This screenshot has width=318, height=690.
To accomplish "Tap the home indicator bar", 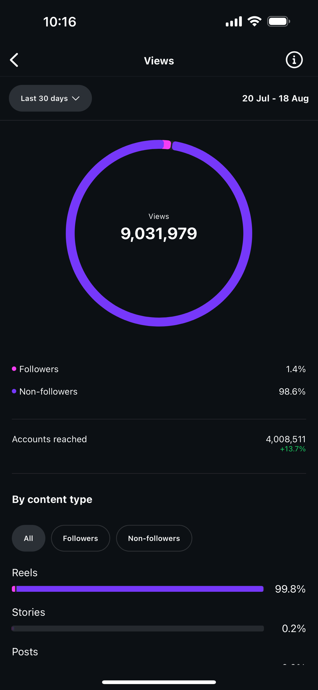I will (159, 682).
